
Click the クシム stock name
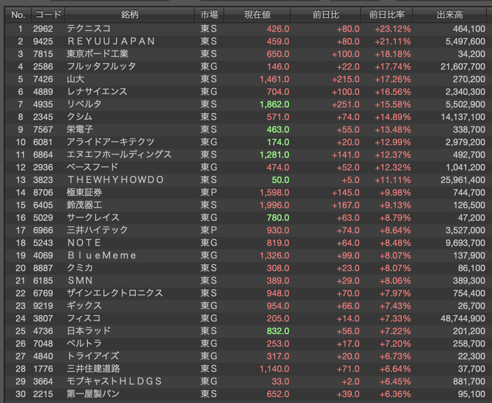point(80,117)
